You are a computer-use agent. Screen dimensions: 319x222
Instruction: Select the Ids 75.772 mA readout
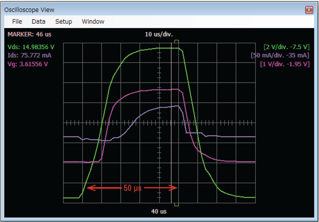point(29,55)
